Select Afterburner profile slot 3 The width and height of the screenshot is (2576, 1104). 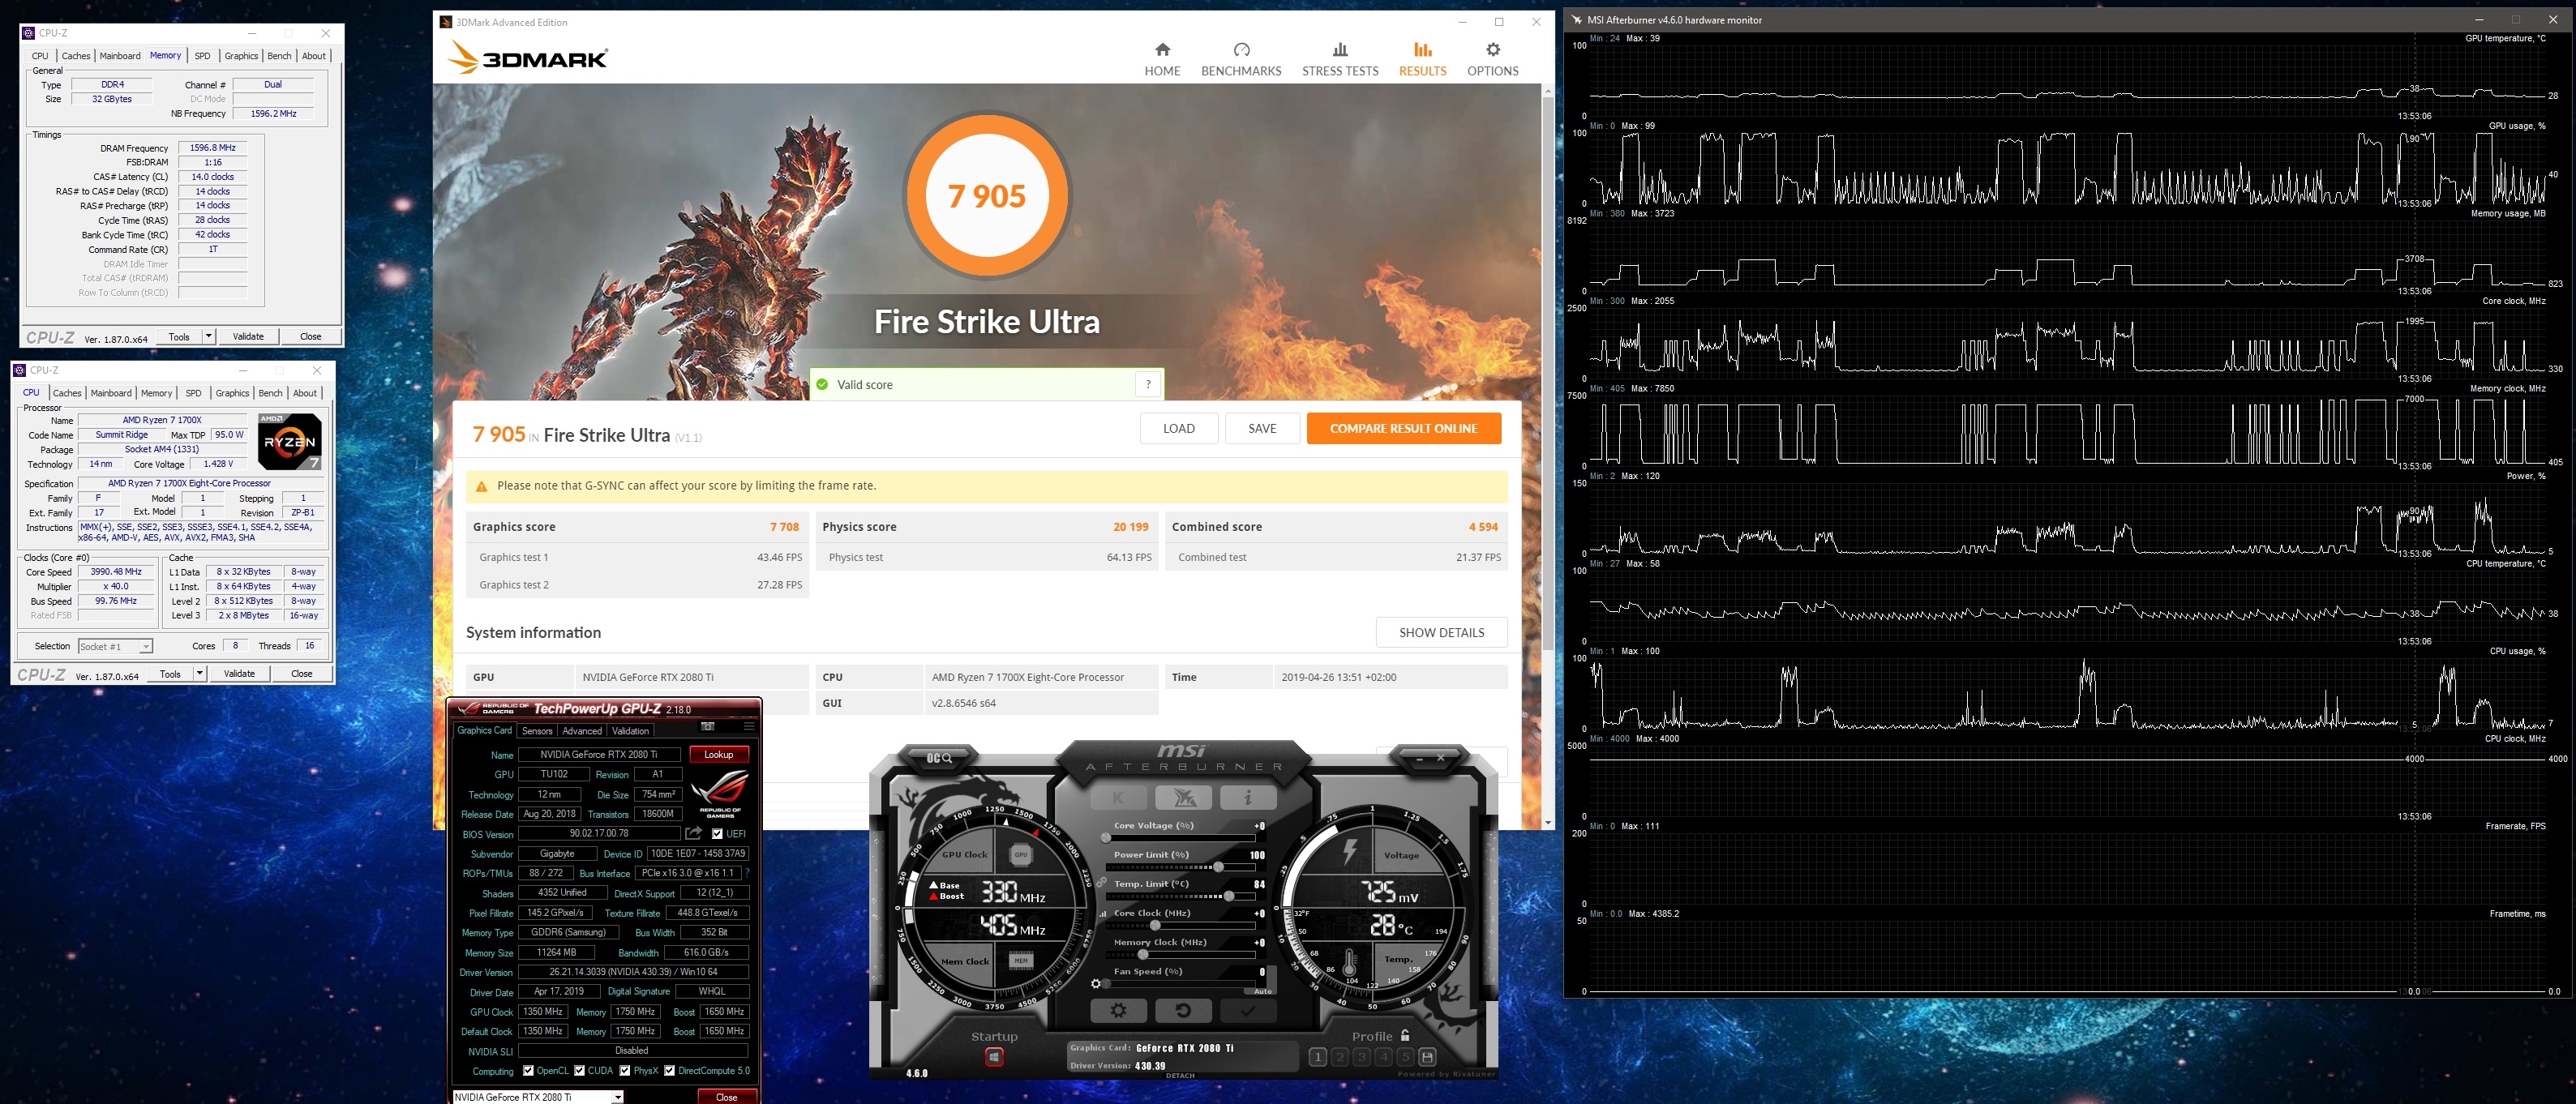pyautogui.click(x=1362, y=1057)
